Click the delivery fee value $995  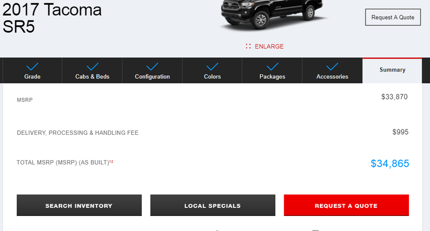[400, 132]
